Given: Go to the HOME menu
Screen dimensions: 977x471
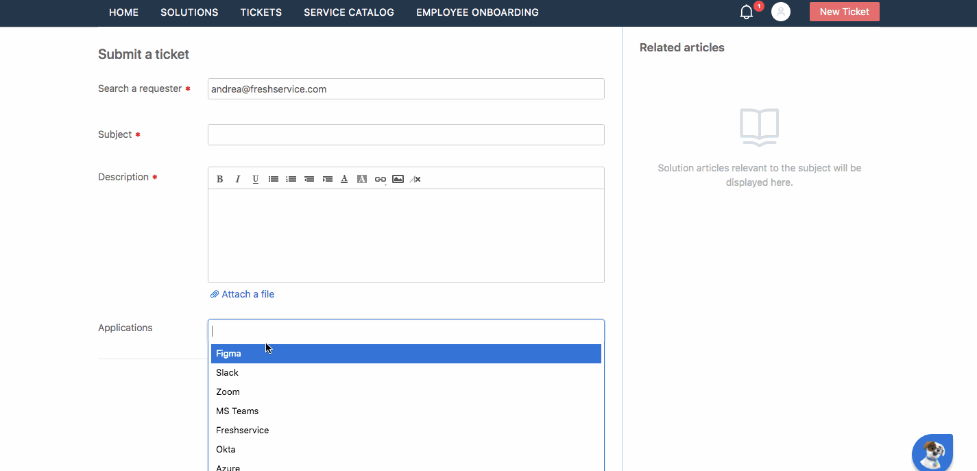Looking at the screenshot, I should [x=124, y=12].
